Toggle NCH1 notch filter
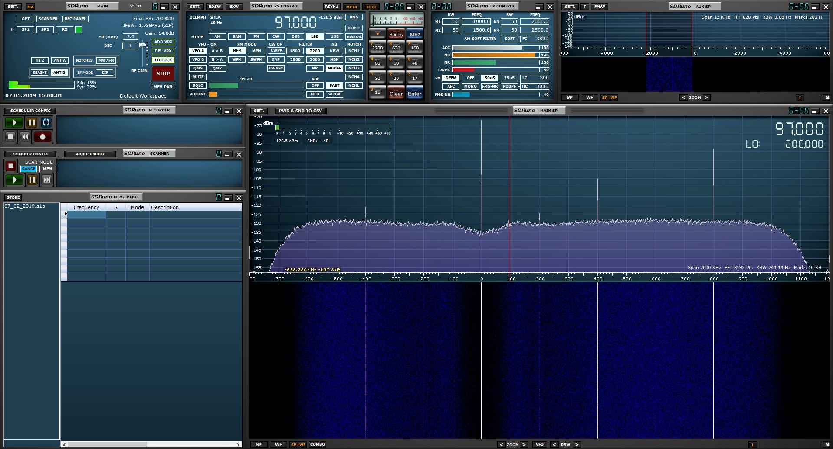 (354, 51)
